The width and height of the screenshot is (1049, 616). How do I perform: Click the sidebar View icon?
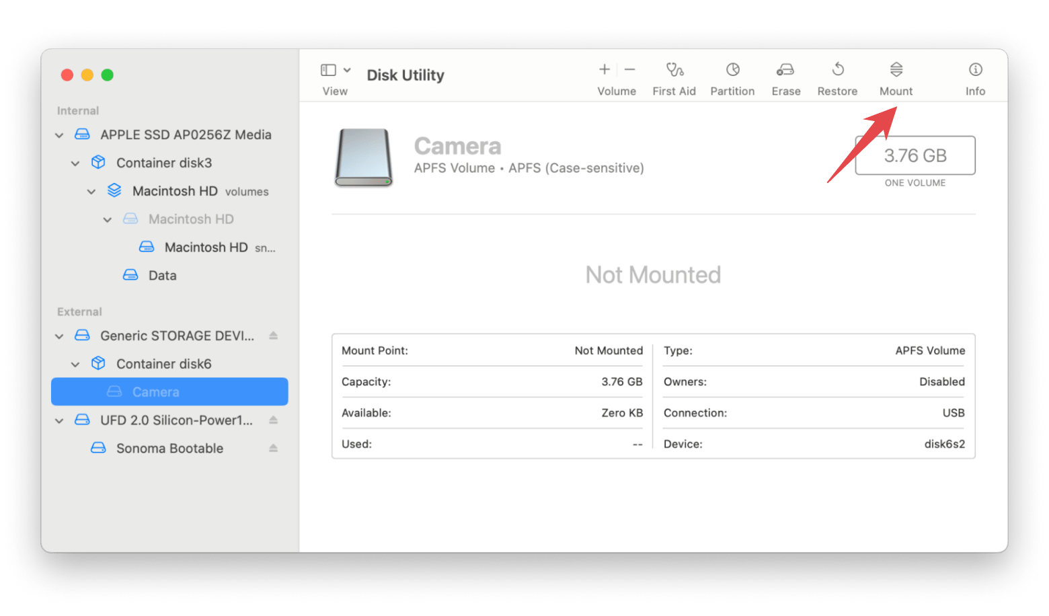(x=328, y=70)
